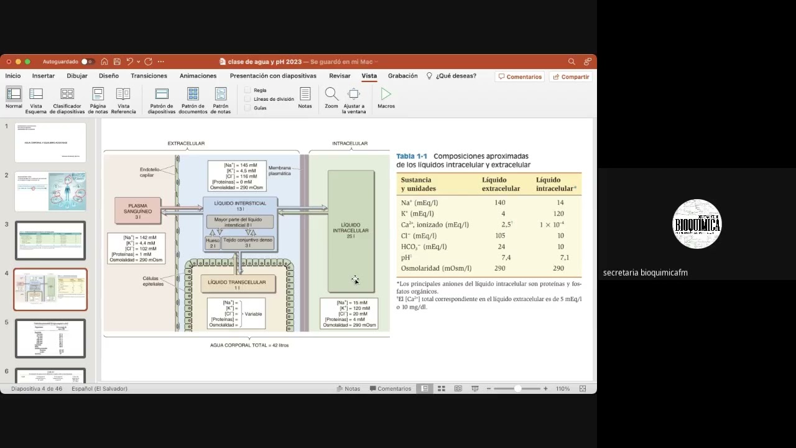
Task: Select slide 6 thumbnail
Action: (50, 376)
